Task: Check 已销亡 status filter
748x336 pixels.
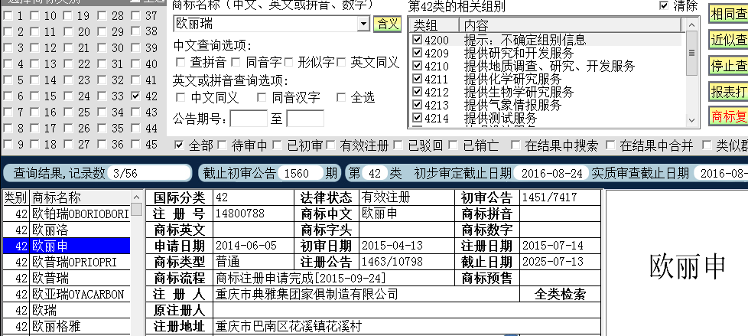Action: 454,145
